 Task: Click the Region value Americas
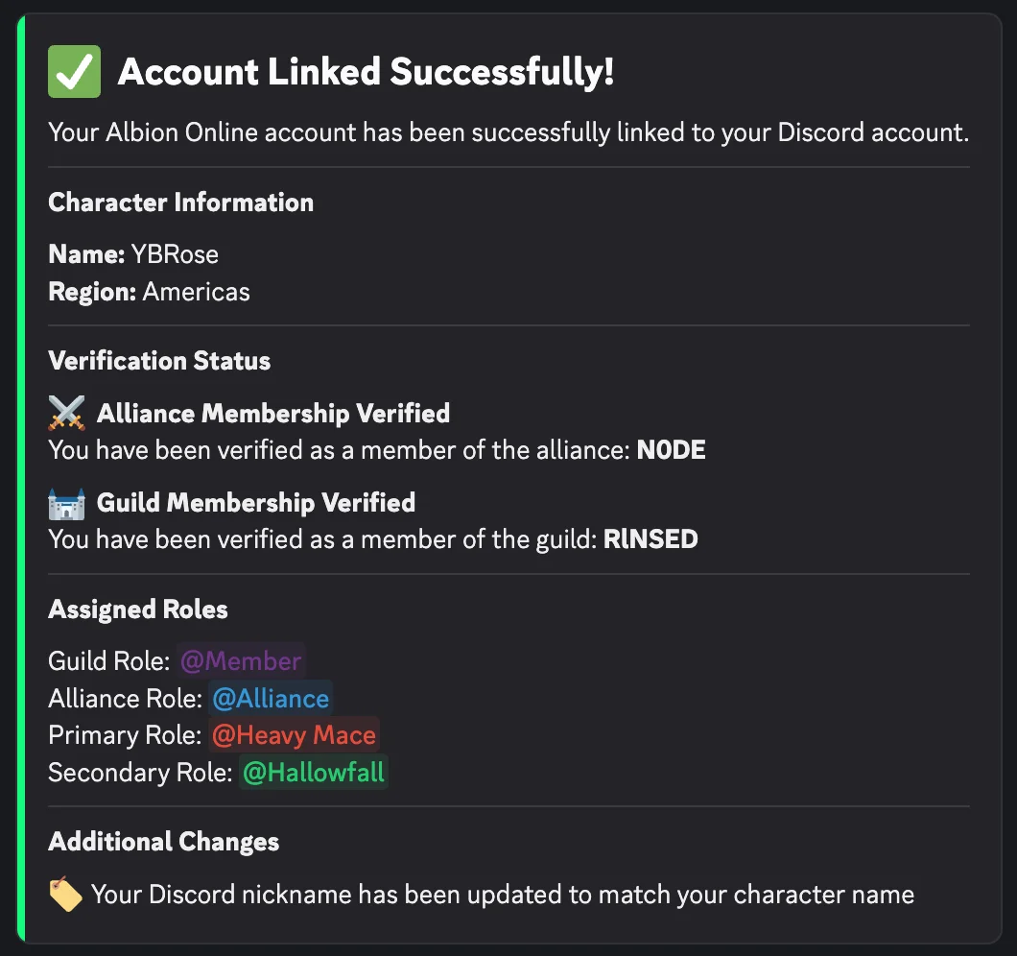[x=195, y=291]
